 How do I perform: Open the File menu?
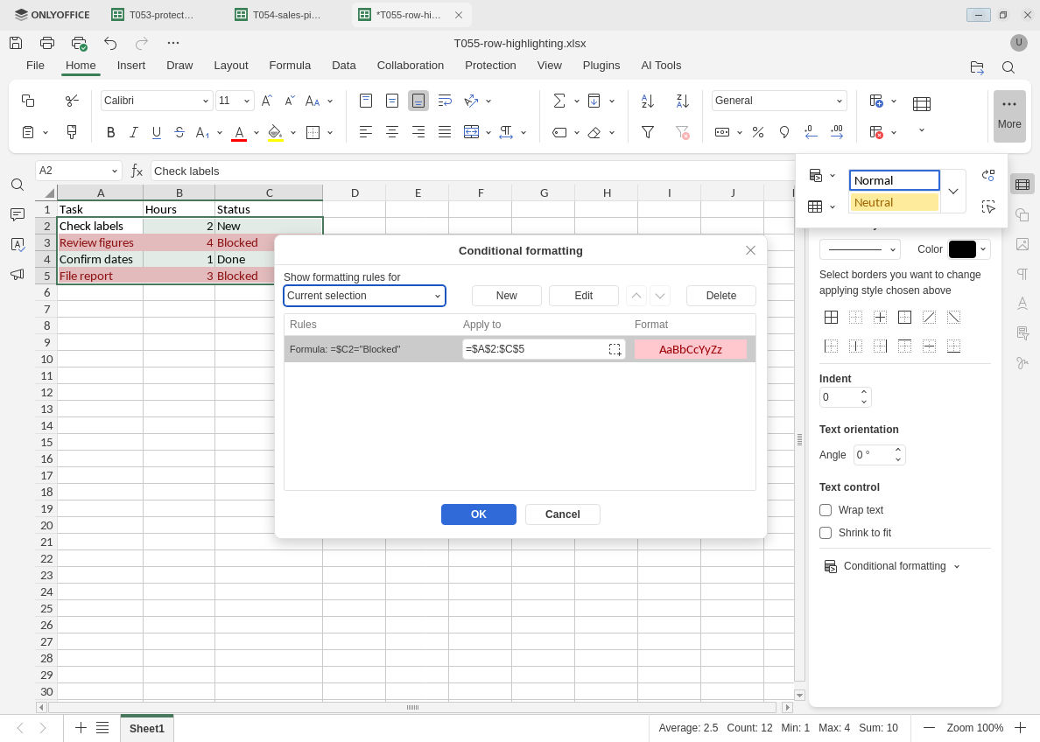coord(35,66)
